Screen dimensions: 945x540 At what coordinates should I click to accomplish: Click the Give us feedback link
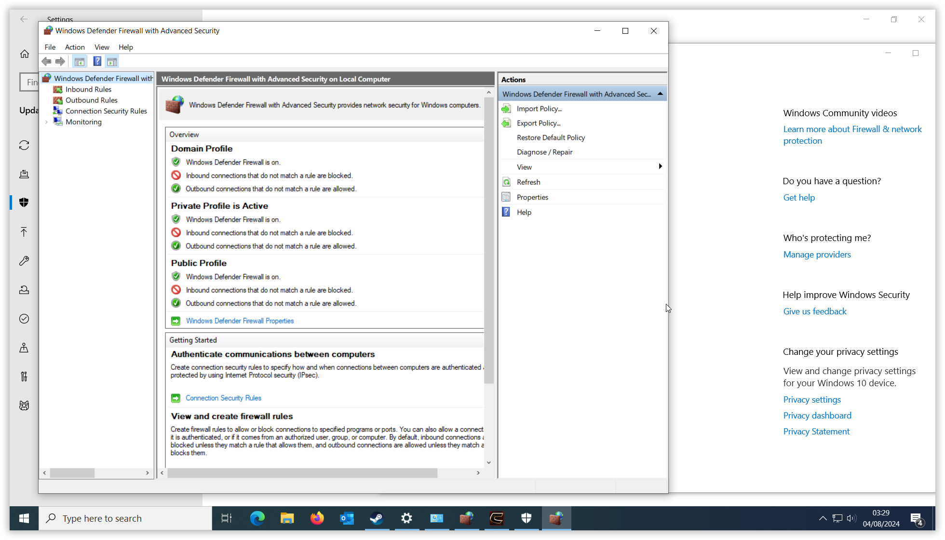click(815, 311)
